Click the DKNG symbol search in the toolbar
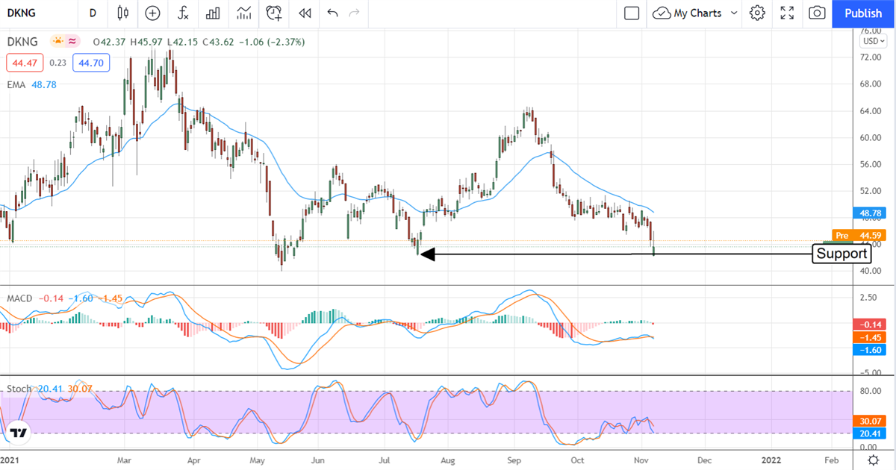The height and width of the screenshot is (470, 896). click(22, 13)
